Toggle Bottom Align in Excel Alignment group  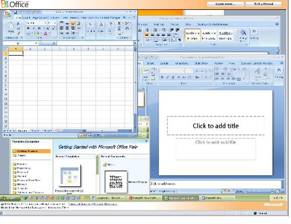coord(73,23)
